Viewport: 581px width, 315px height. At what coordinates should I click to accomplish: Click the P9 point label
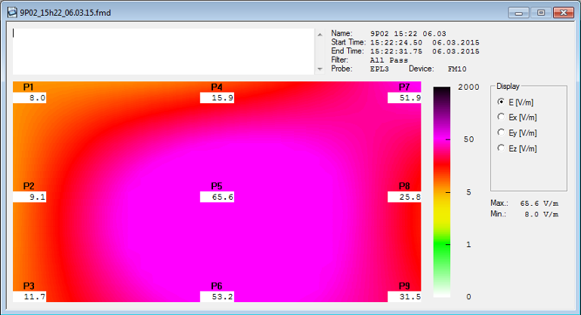click(x=404, y=286)
